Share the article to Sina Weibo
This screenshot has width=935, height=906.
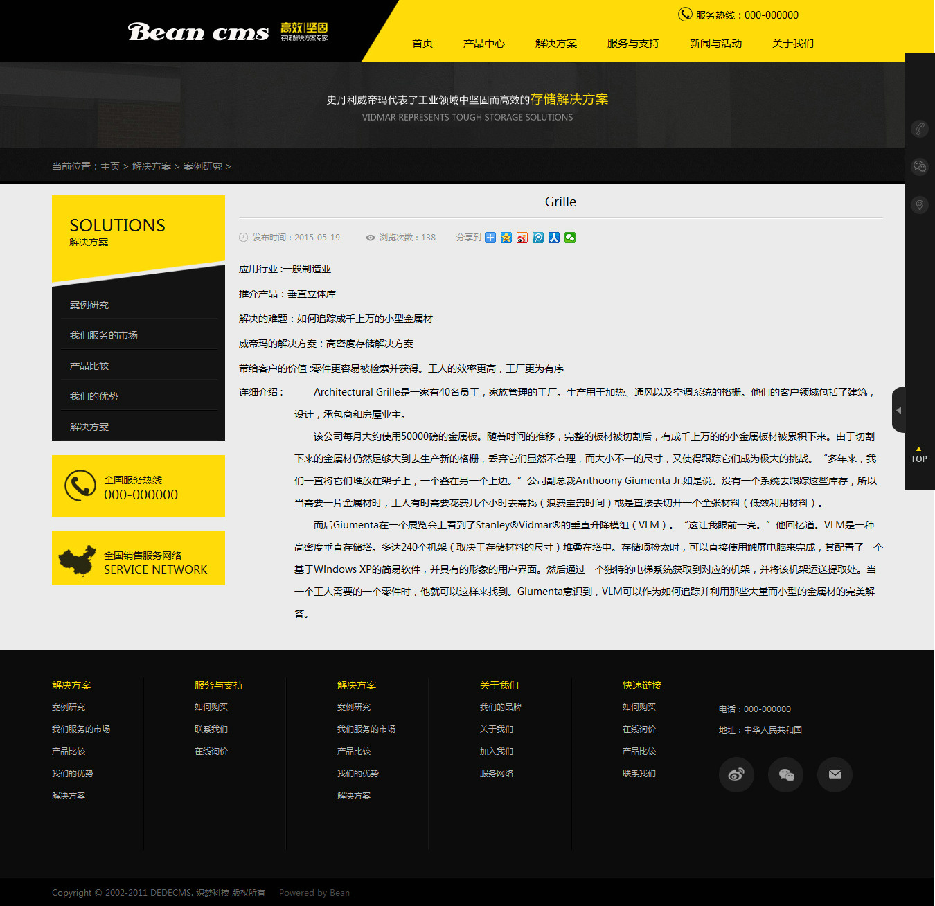click(522, 238)
